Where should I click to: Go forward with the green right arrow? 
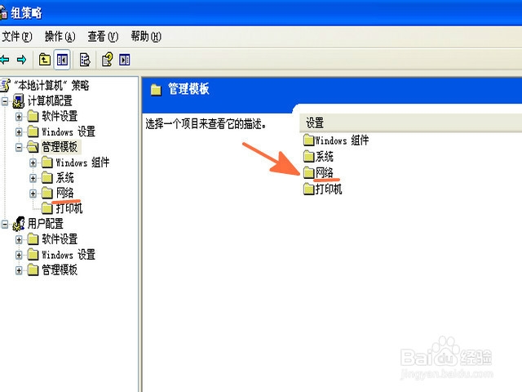click(x=22, y=60)
